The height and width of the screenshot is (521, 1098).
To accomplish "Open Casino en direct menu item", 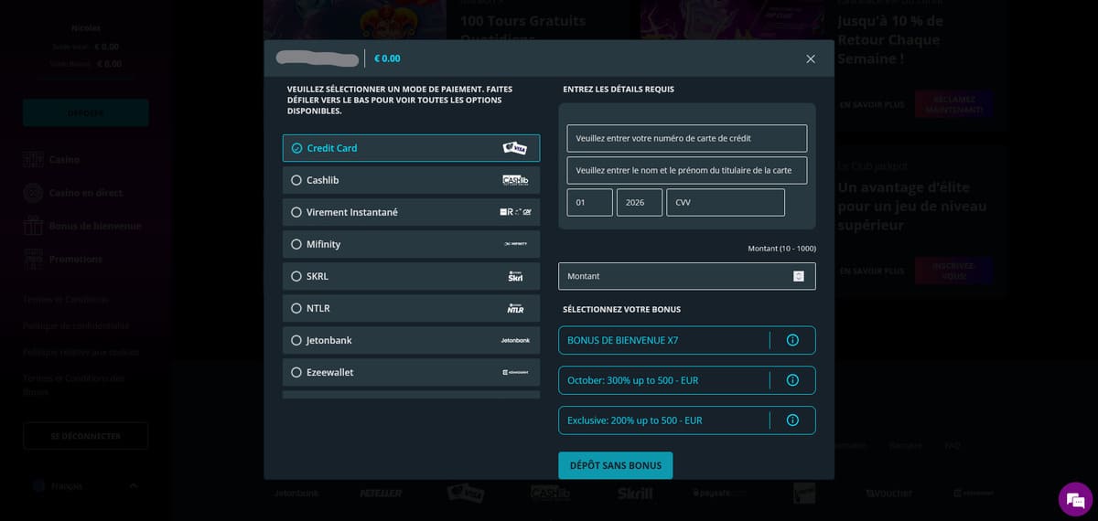I will pos(86,193).
